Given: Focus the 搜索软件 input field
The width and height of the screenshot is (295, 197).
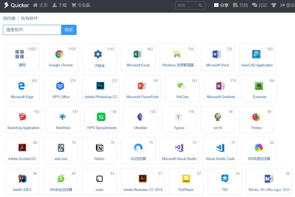Looking at the screenshot, I should click(32, 30).
